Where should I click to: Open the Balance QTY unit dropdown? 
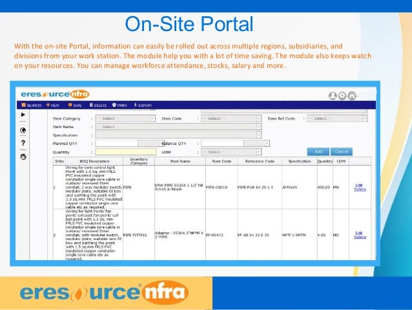[257, 143]
